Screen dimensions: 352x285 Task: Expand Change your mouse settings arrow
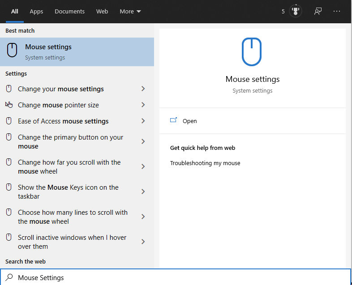143,89
